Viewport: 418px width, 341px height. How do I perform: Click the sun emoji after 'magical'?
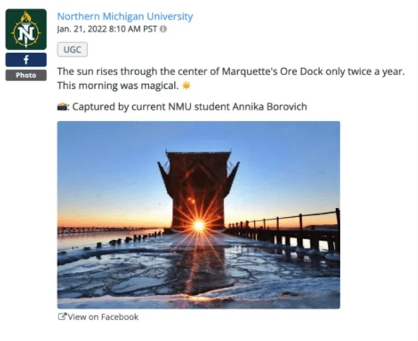coord(186,86)
